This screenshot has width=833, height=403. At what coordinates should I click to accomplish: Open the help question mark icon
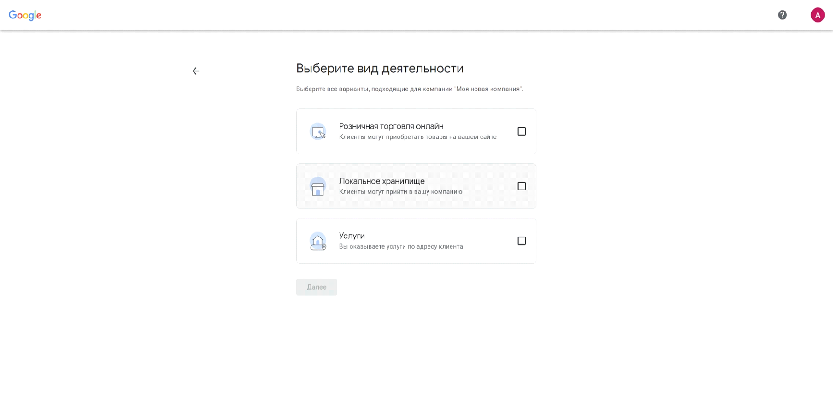click(x=782, y=15)
